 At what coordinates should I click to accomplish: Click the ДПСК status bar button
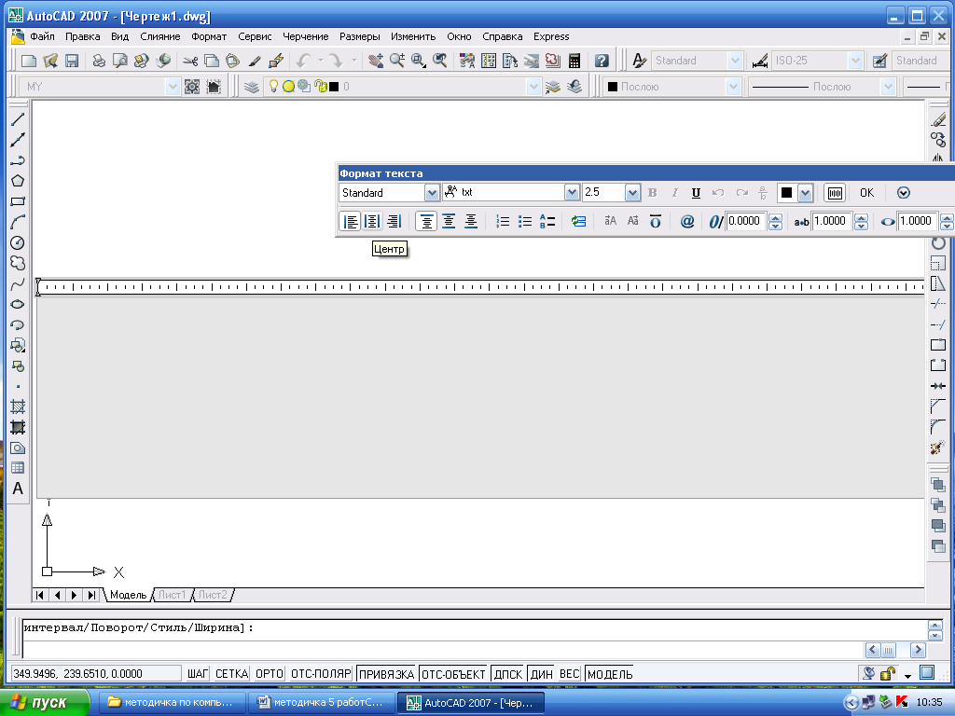pyautogui.click(x=508, y=674)
